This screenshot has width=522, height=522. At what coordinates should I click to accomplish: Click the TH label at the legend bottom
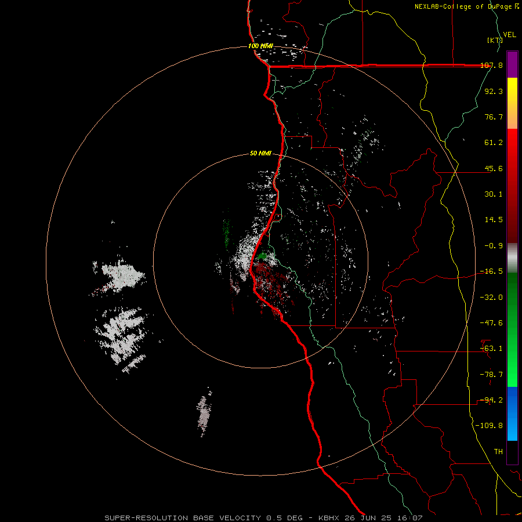(498, 452)
